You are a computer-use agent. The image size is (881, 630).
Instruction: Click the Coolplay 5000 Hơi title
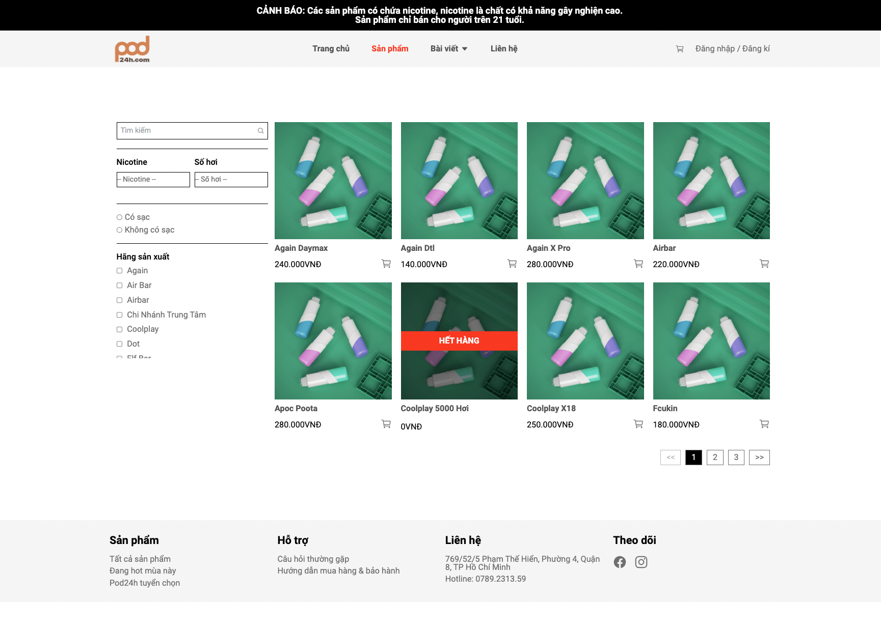(435, 409)
